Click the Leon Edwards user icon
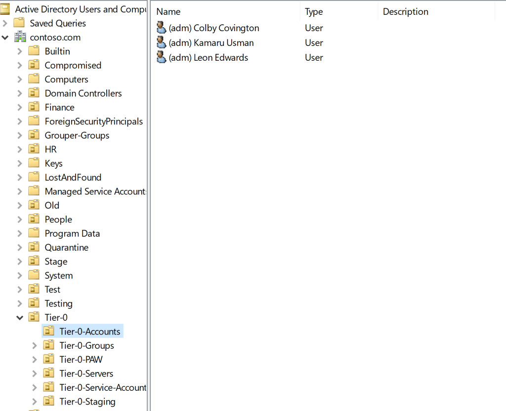 [162, 57]
